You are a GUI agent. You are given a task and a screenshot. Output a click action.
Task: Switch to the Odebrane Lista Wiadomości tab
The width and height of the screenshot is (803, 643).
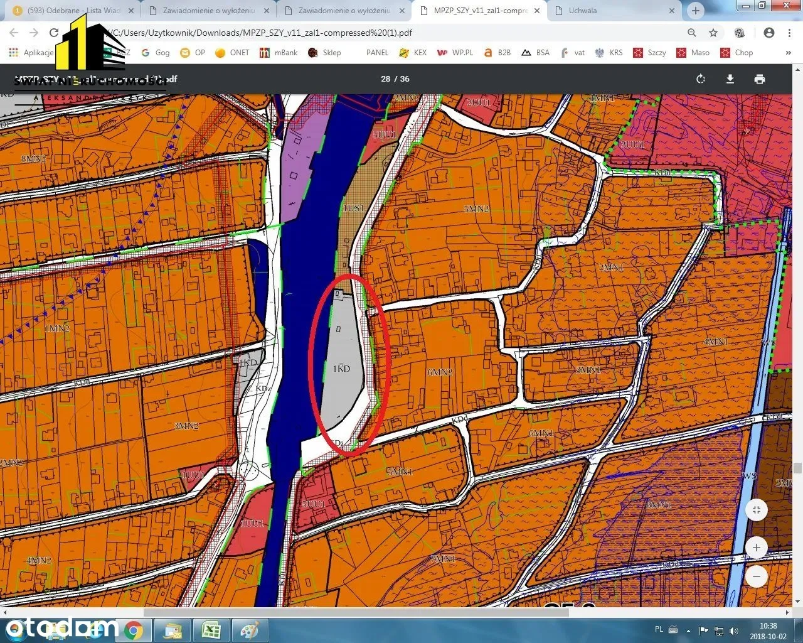click(x=74, y=11)
